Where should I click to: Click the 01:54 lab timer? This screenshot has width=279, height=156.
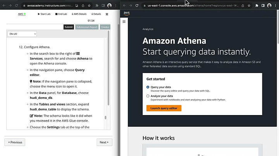[x=91, y=20]
